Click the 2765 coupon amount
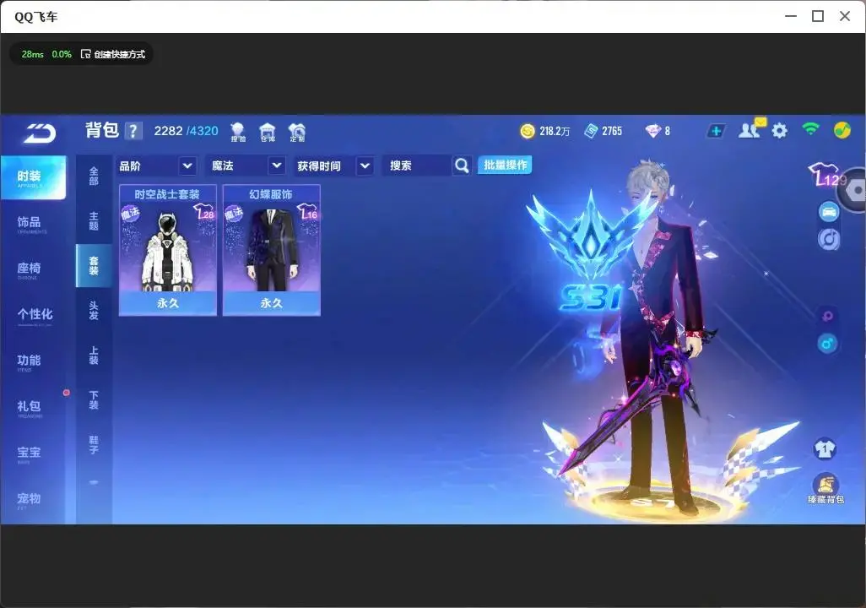 (x=612, y=131)
